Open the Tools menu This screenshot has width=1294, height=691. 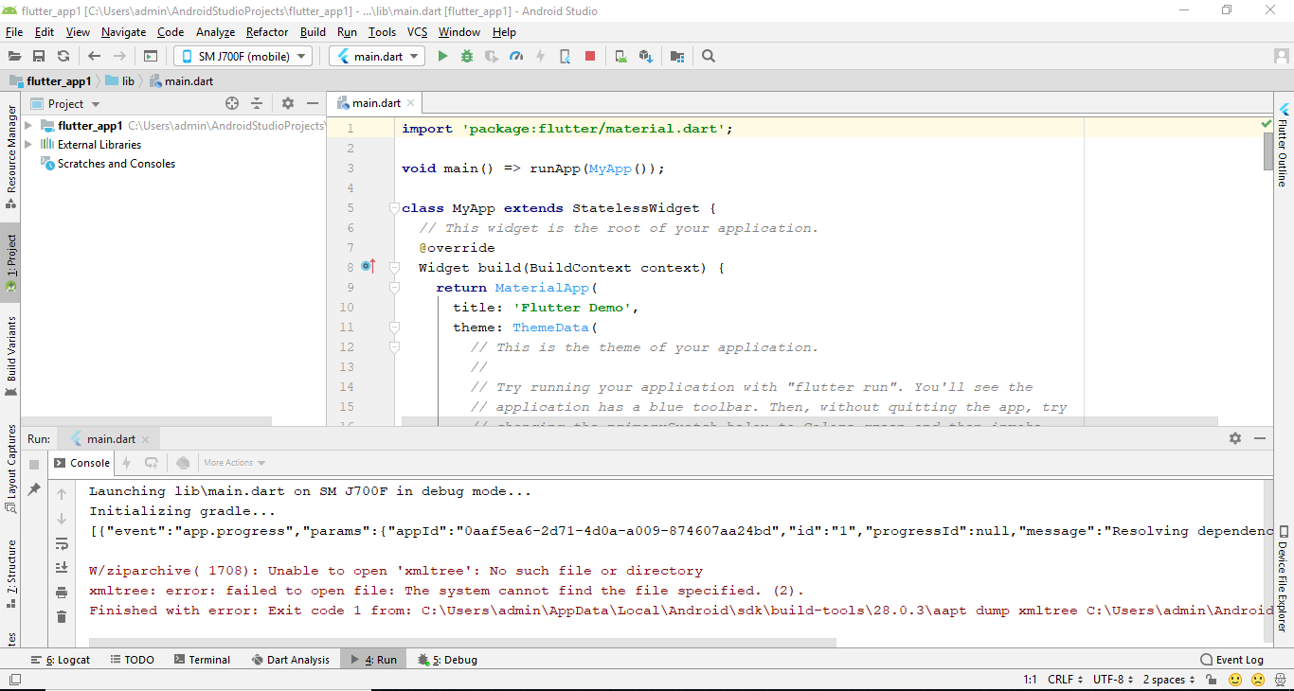[x=382, y=32]
